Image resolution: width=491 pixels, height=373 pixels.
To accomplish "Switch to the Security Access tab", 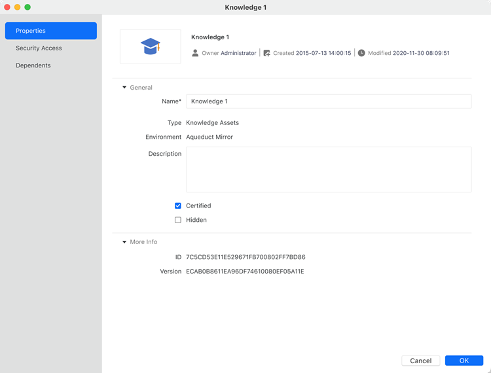I will point(39,48).
